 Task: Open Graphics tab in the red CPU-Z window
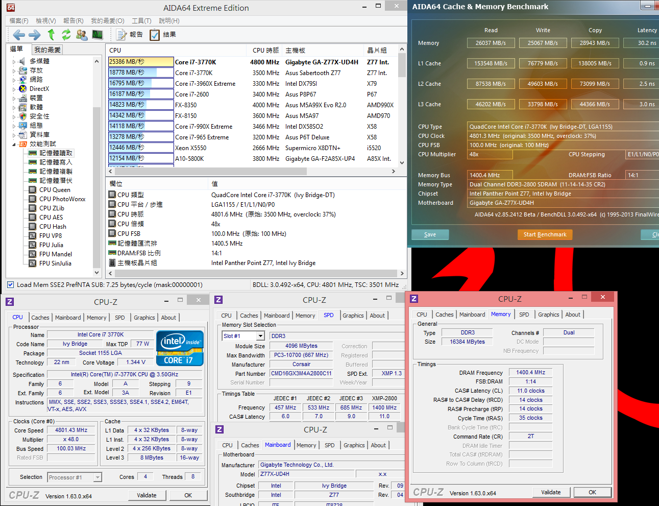tap(548, 315)
